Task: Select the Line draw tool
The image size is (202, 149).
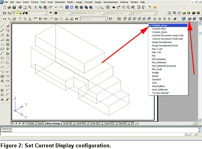Action: [2, 26]
